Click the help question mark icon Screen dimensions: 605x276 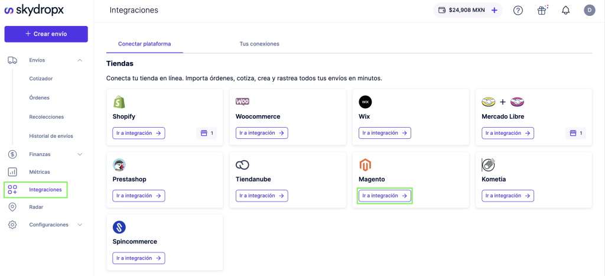point(518,10)
